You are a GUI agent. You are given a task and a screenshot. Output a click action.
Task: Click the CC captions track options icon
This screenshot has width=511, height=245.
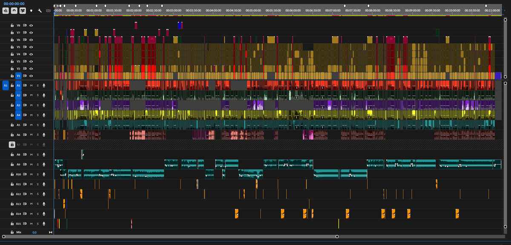pos(48,10)
